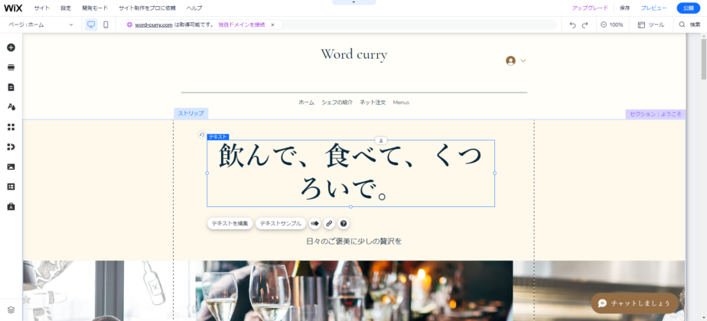Open the My Business puzzle icon

pyautogui.click(x=11, y=147)
